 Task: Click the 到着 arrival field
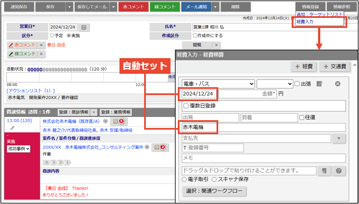coord(269,117)
